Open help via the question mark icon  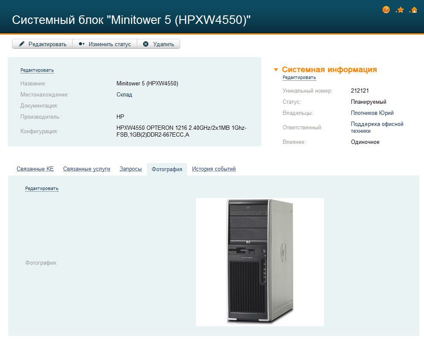(x=386, y=9)
